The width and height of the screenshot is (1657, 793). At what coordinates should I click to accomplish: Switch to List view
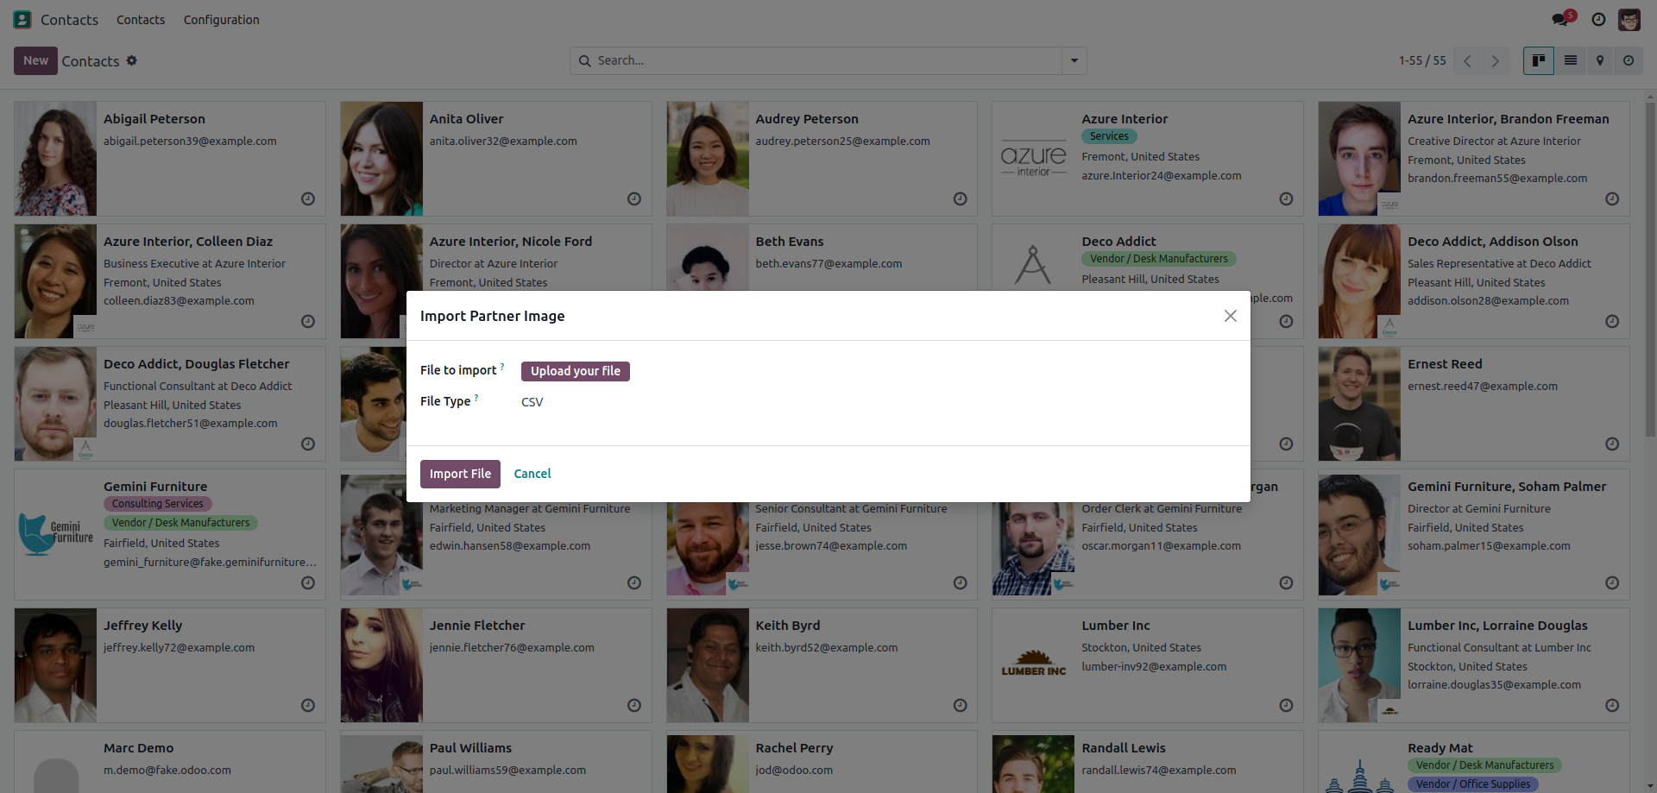tap(1571, 60)
